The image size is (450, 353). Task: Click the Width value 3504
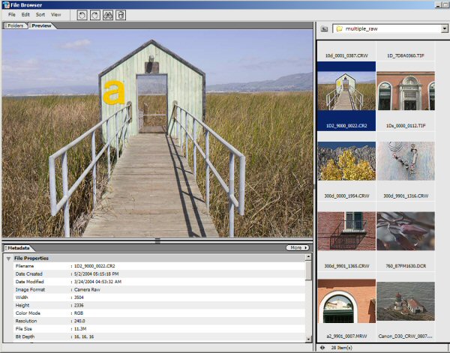tap(79, 298)
